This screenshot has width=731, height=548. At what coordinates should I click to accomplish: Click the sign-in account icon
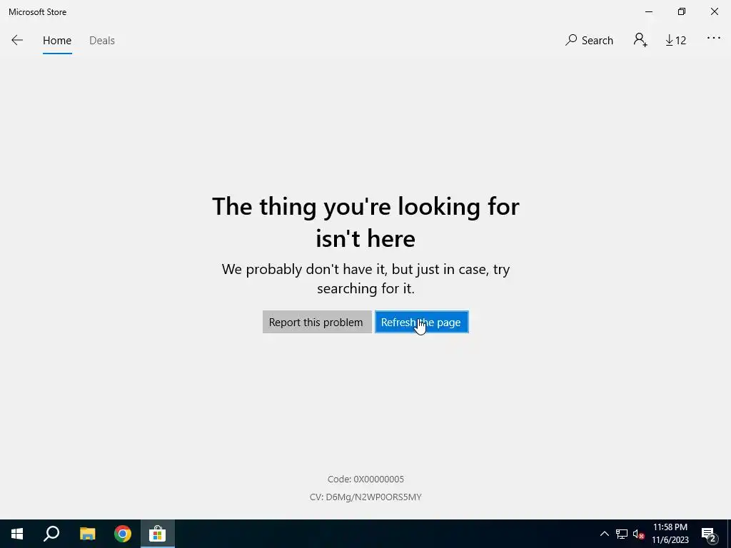pyautogui.click(x=640, y=40)
